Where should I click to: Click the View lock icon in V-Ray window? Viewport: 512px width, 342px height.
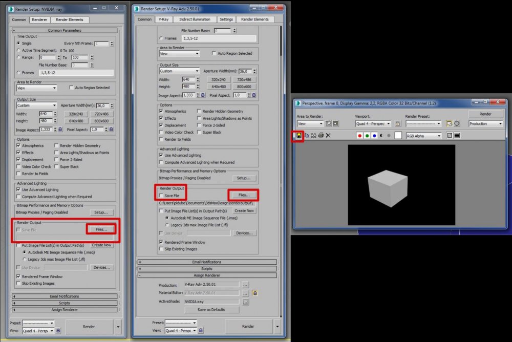pos(201,330)
